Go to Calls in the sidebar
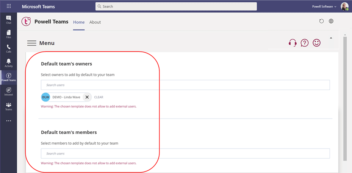This screenshot has height=173, width=352. pos(8,48)
